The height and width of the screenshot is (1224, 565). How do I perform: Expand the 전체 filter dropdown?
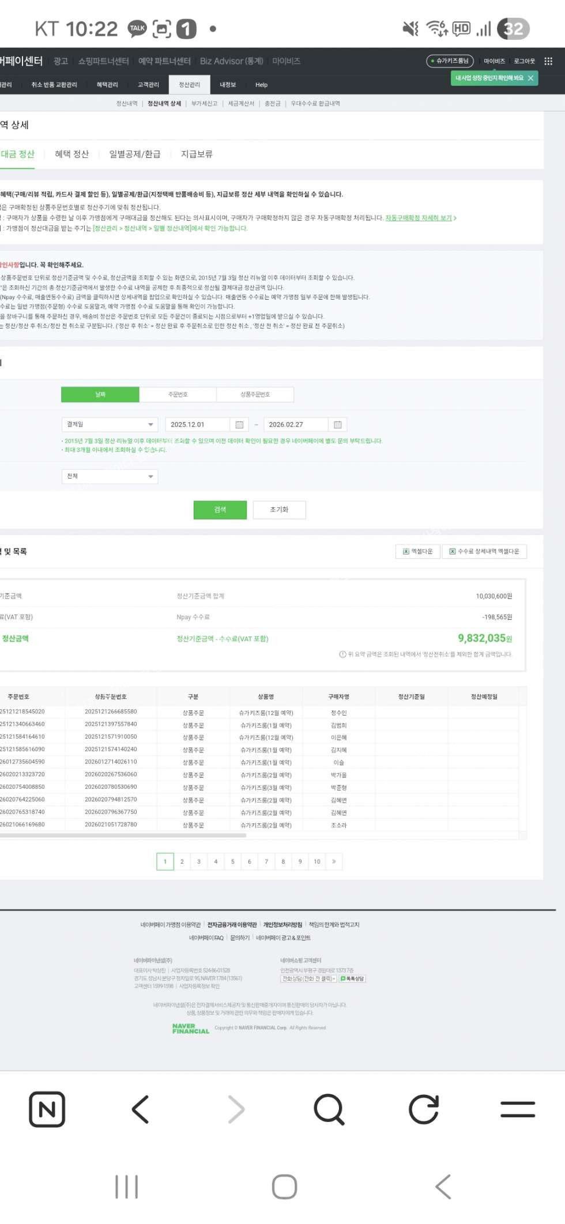(110, 476)
